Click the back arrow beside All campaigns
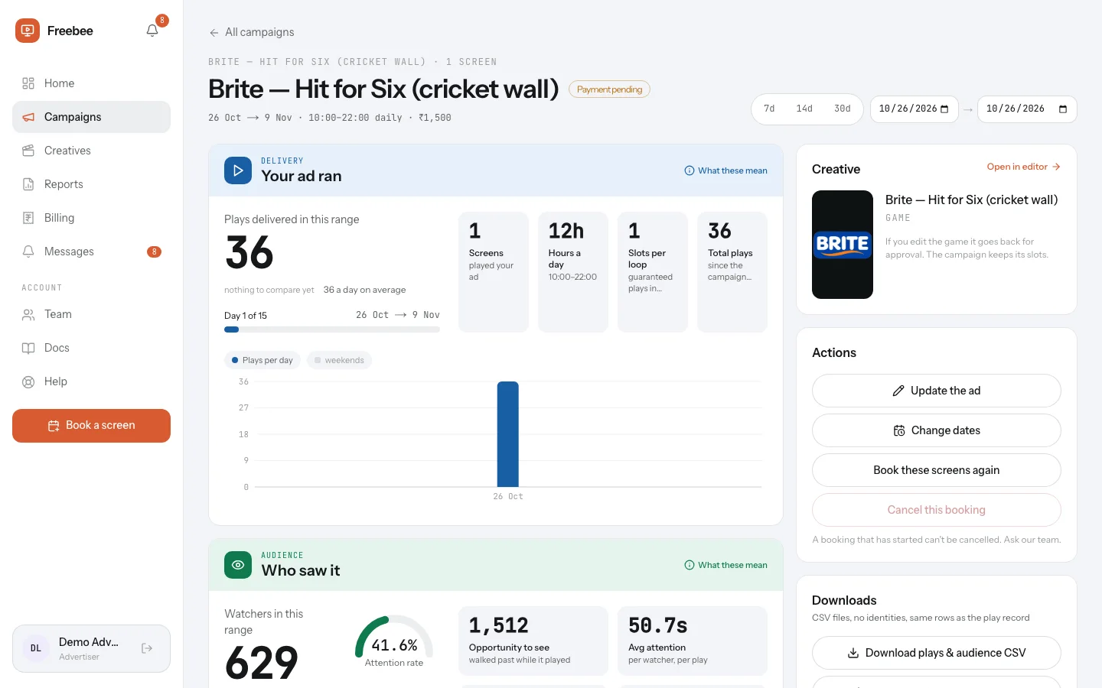Viewport: 1102px width, 688px height. [x=214, y=33]
